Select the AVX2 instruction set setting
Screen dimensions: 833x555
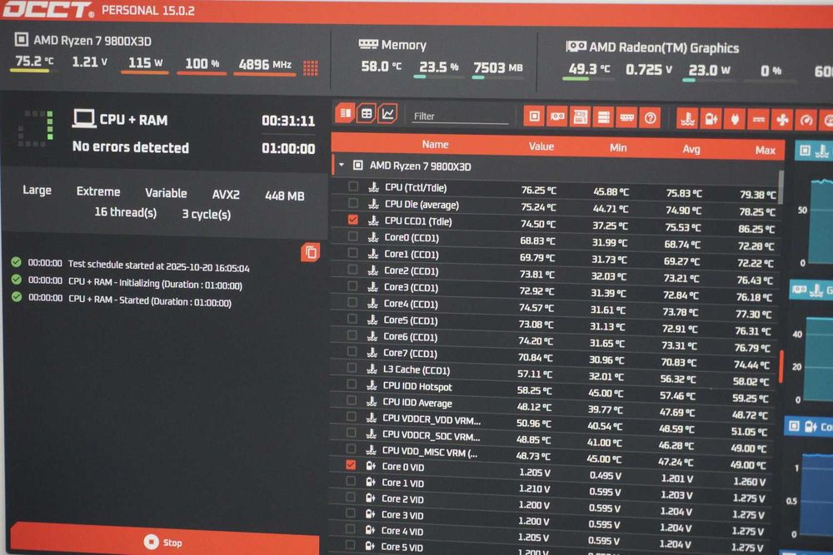point(226,194)
